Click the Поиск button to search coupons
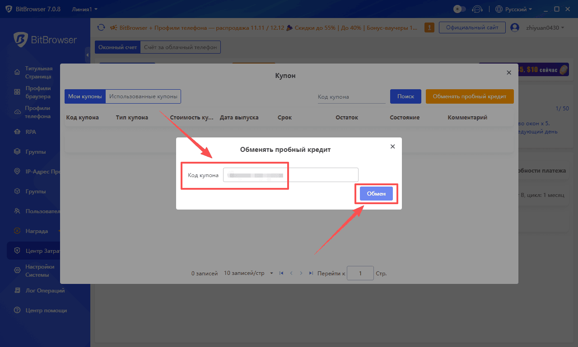 click(405, 96)
